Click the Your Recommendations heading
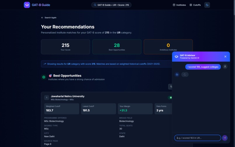Viewport: 235px width, 147px height. pos(68,27)
